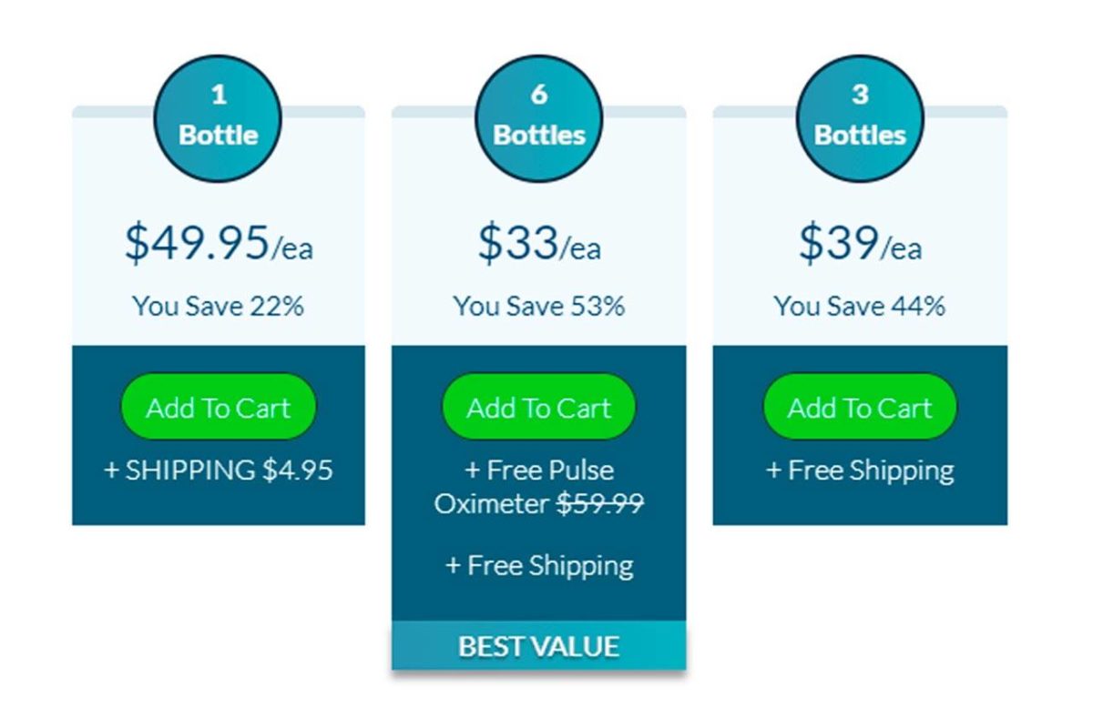Click the 6 Bottles circle badge
This screenshot has width=1093, height=728.
pyautogui.click(x=539, y=116)
